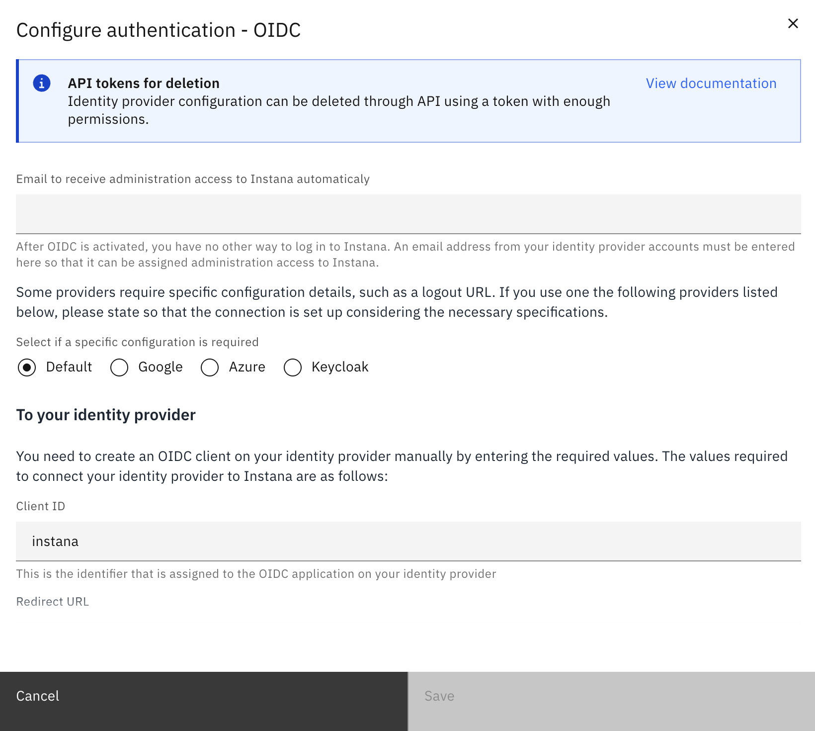Click the helper text starting 'After OIDC is activated'
This screenshot has height=731, width=815.
tap(406, 255)
